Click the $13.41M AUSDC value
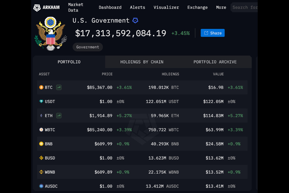 pyautogui.click(x=214, y=186)
